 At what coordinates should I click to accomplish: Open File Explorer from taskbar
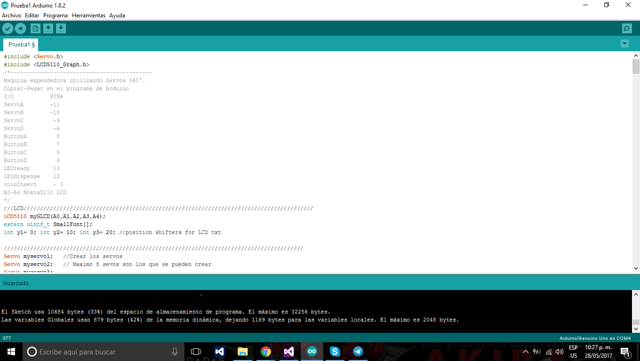coord(242,352)
